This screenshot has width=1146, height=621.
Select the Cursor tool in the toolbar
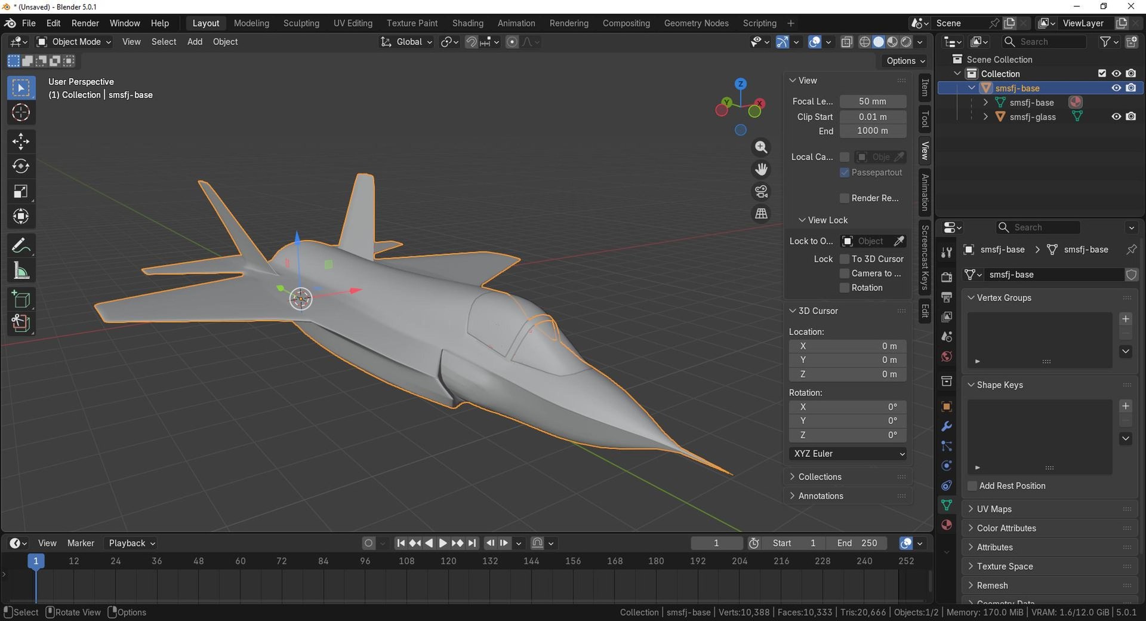click(21, 113)
